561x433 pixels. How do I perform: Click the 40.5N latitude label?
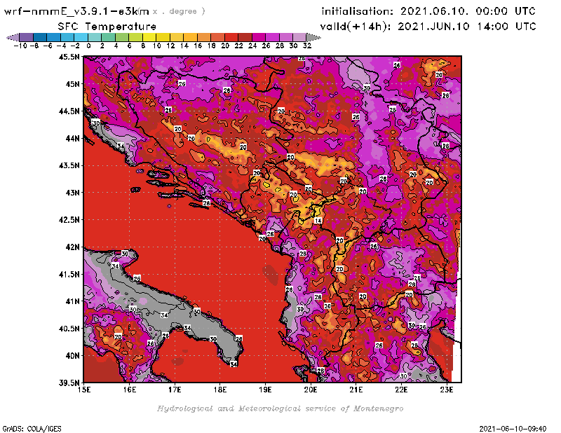[x=69, y=329]
